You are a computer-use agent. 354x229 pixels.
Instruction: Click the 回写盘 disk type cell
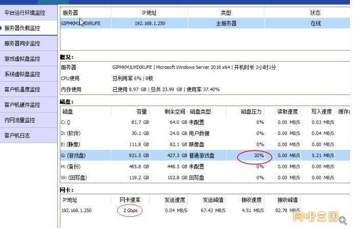tap(196, 178)
